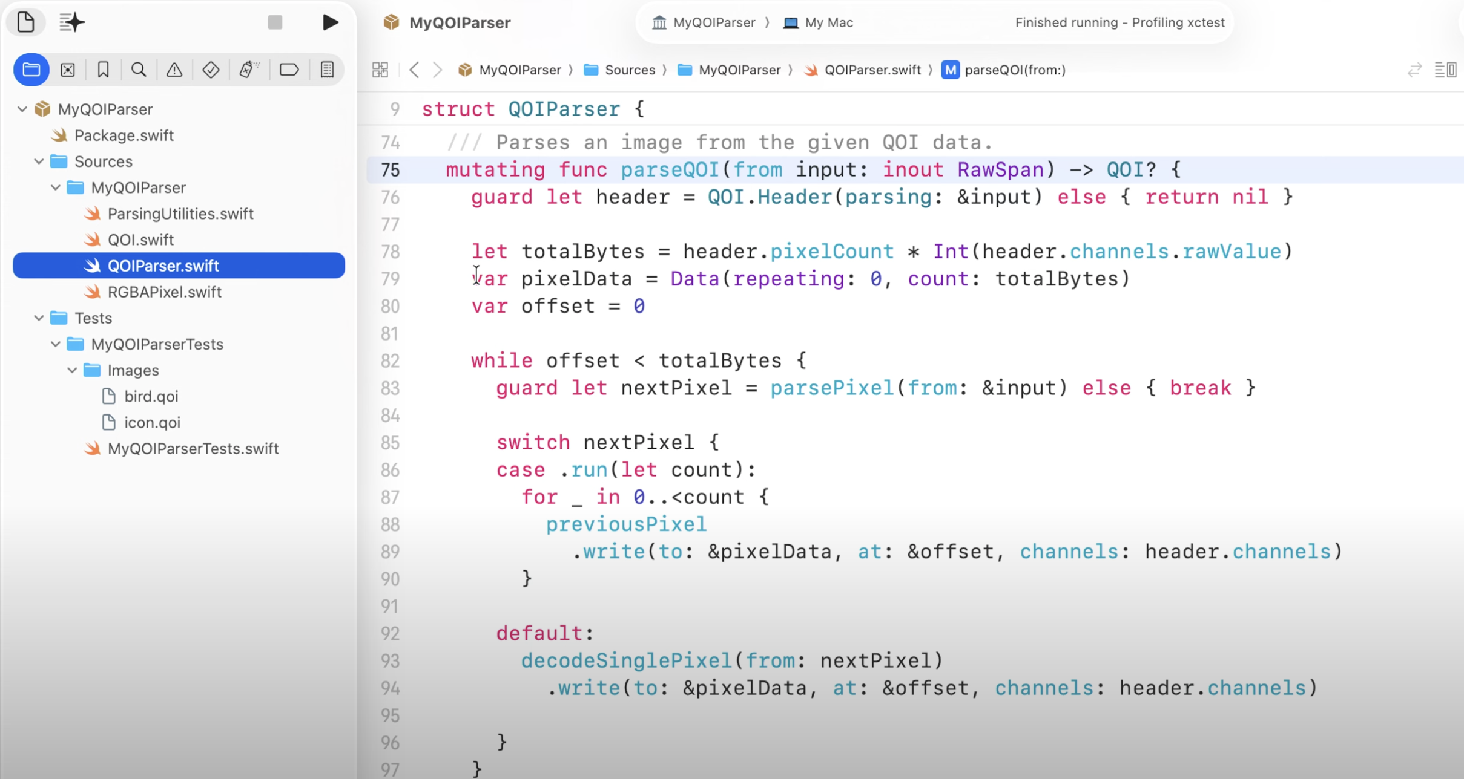Screen dimensions: 1464x779
Task: Open ParsingUtilities.swift file
Action: coord(180,213)
